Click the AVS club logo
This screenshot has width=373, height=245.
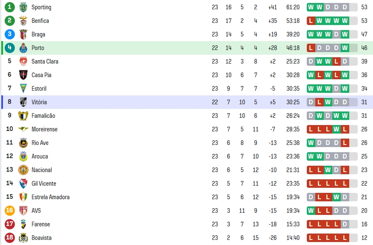coord(23,211)
